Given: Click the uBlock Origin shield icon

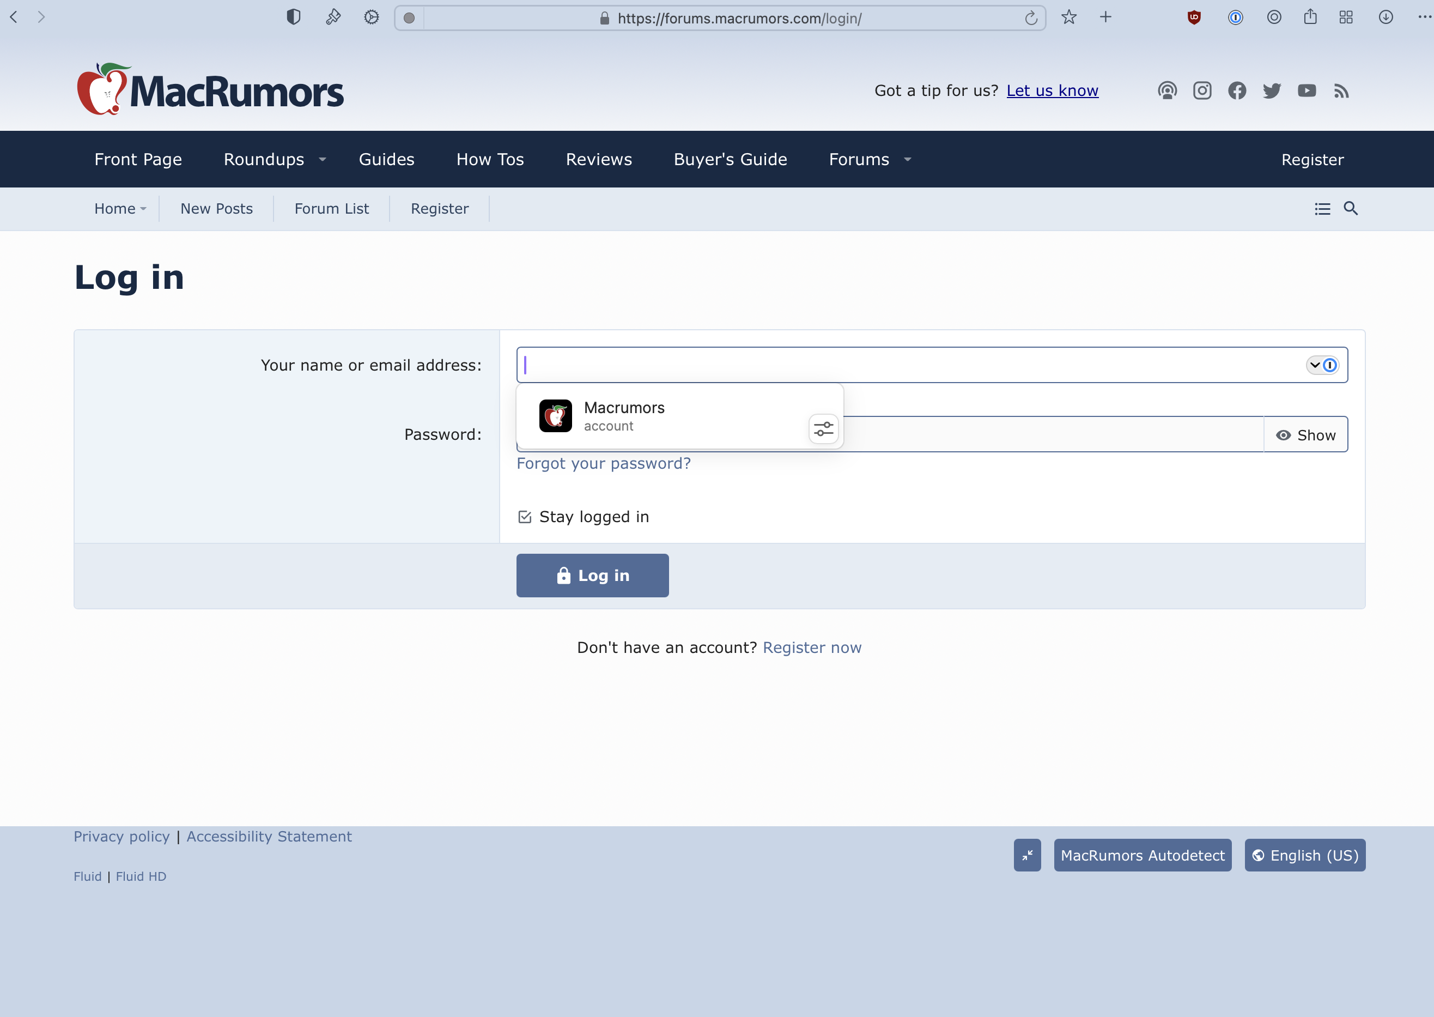Looking at the screenshot, I should [1194, 17].
